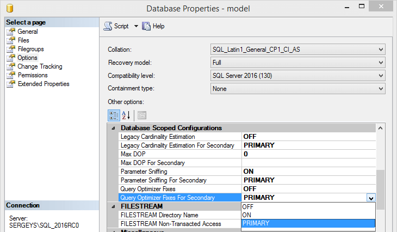Choose OFF in the dropdown list
Viewport: 397px width, 232px height.
(308, 207)
